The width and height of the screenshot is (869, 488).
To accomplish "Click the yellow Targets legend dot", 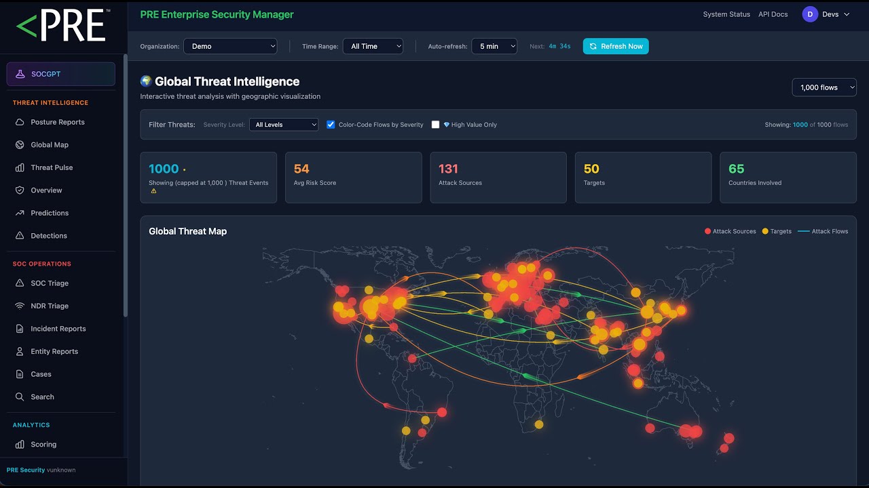I will tap(765, 231).
